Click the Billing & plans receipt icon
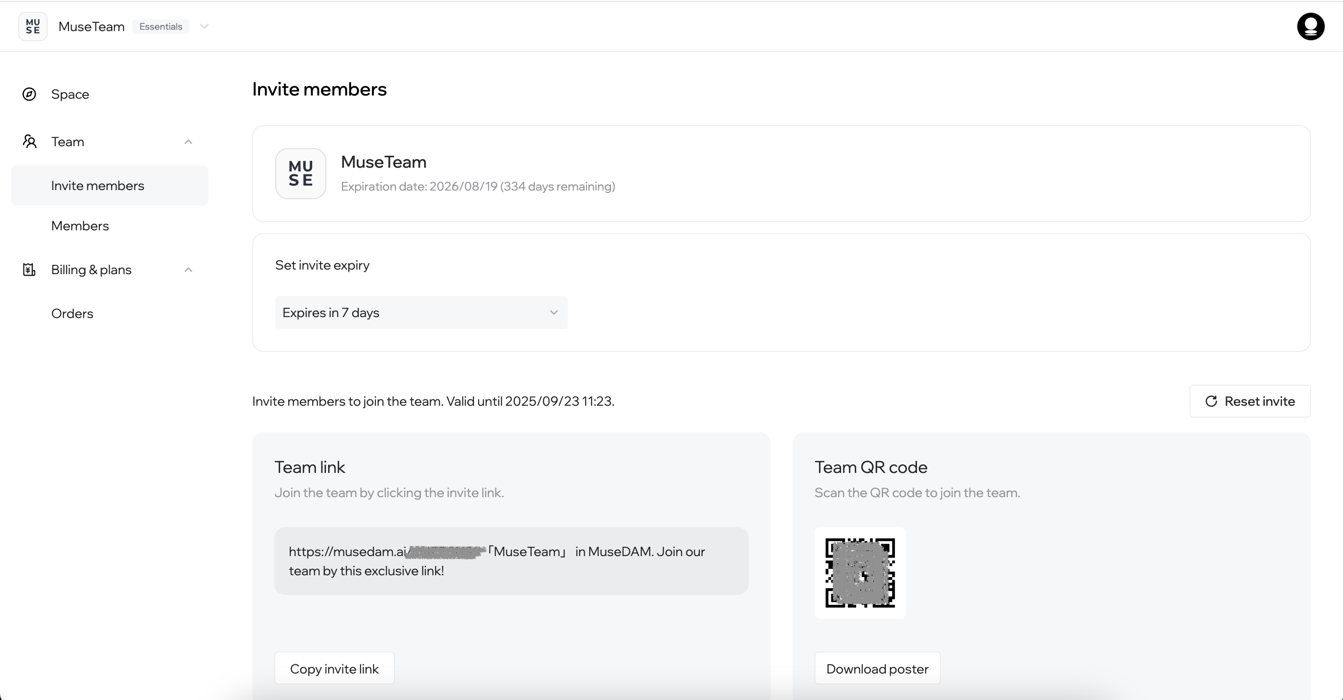 tap(29, 270)
